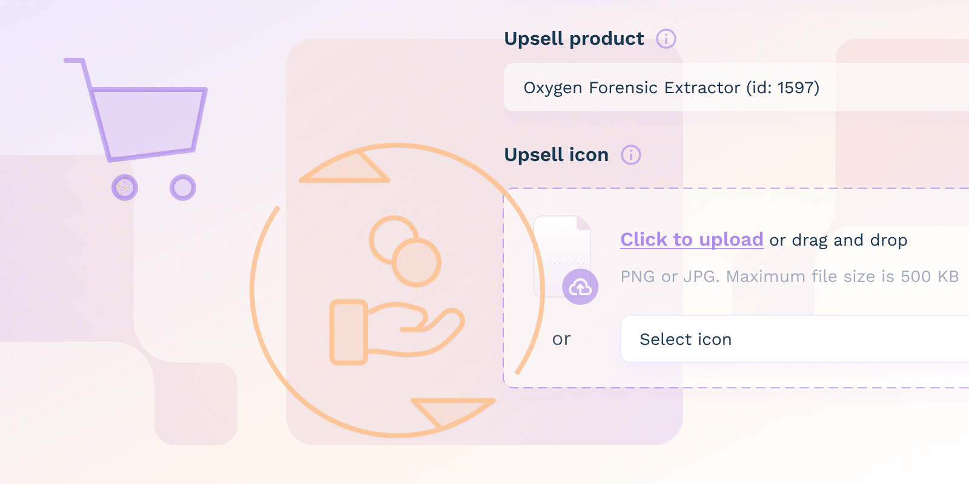The height and width of the screenshot is (484, 969).
Task: Click the shopping cart basket body
Action: click(150, 124)
